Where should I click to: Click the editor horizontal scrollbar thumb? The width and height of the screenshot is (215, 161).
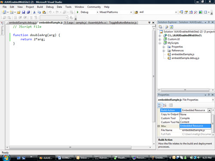click(x=70, y=147)
